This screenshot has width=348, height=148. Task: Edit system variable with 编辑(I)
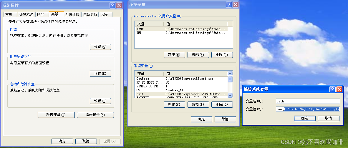click(x=198, y=104)
